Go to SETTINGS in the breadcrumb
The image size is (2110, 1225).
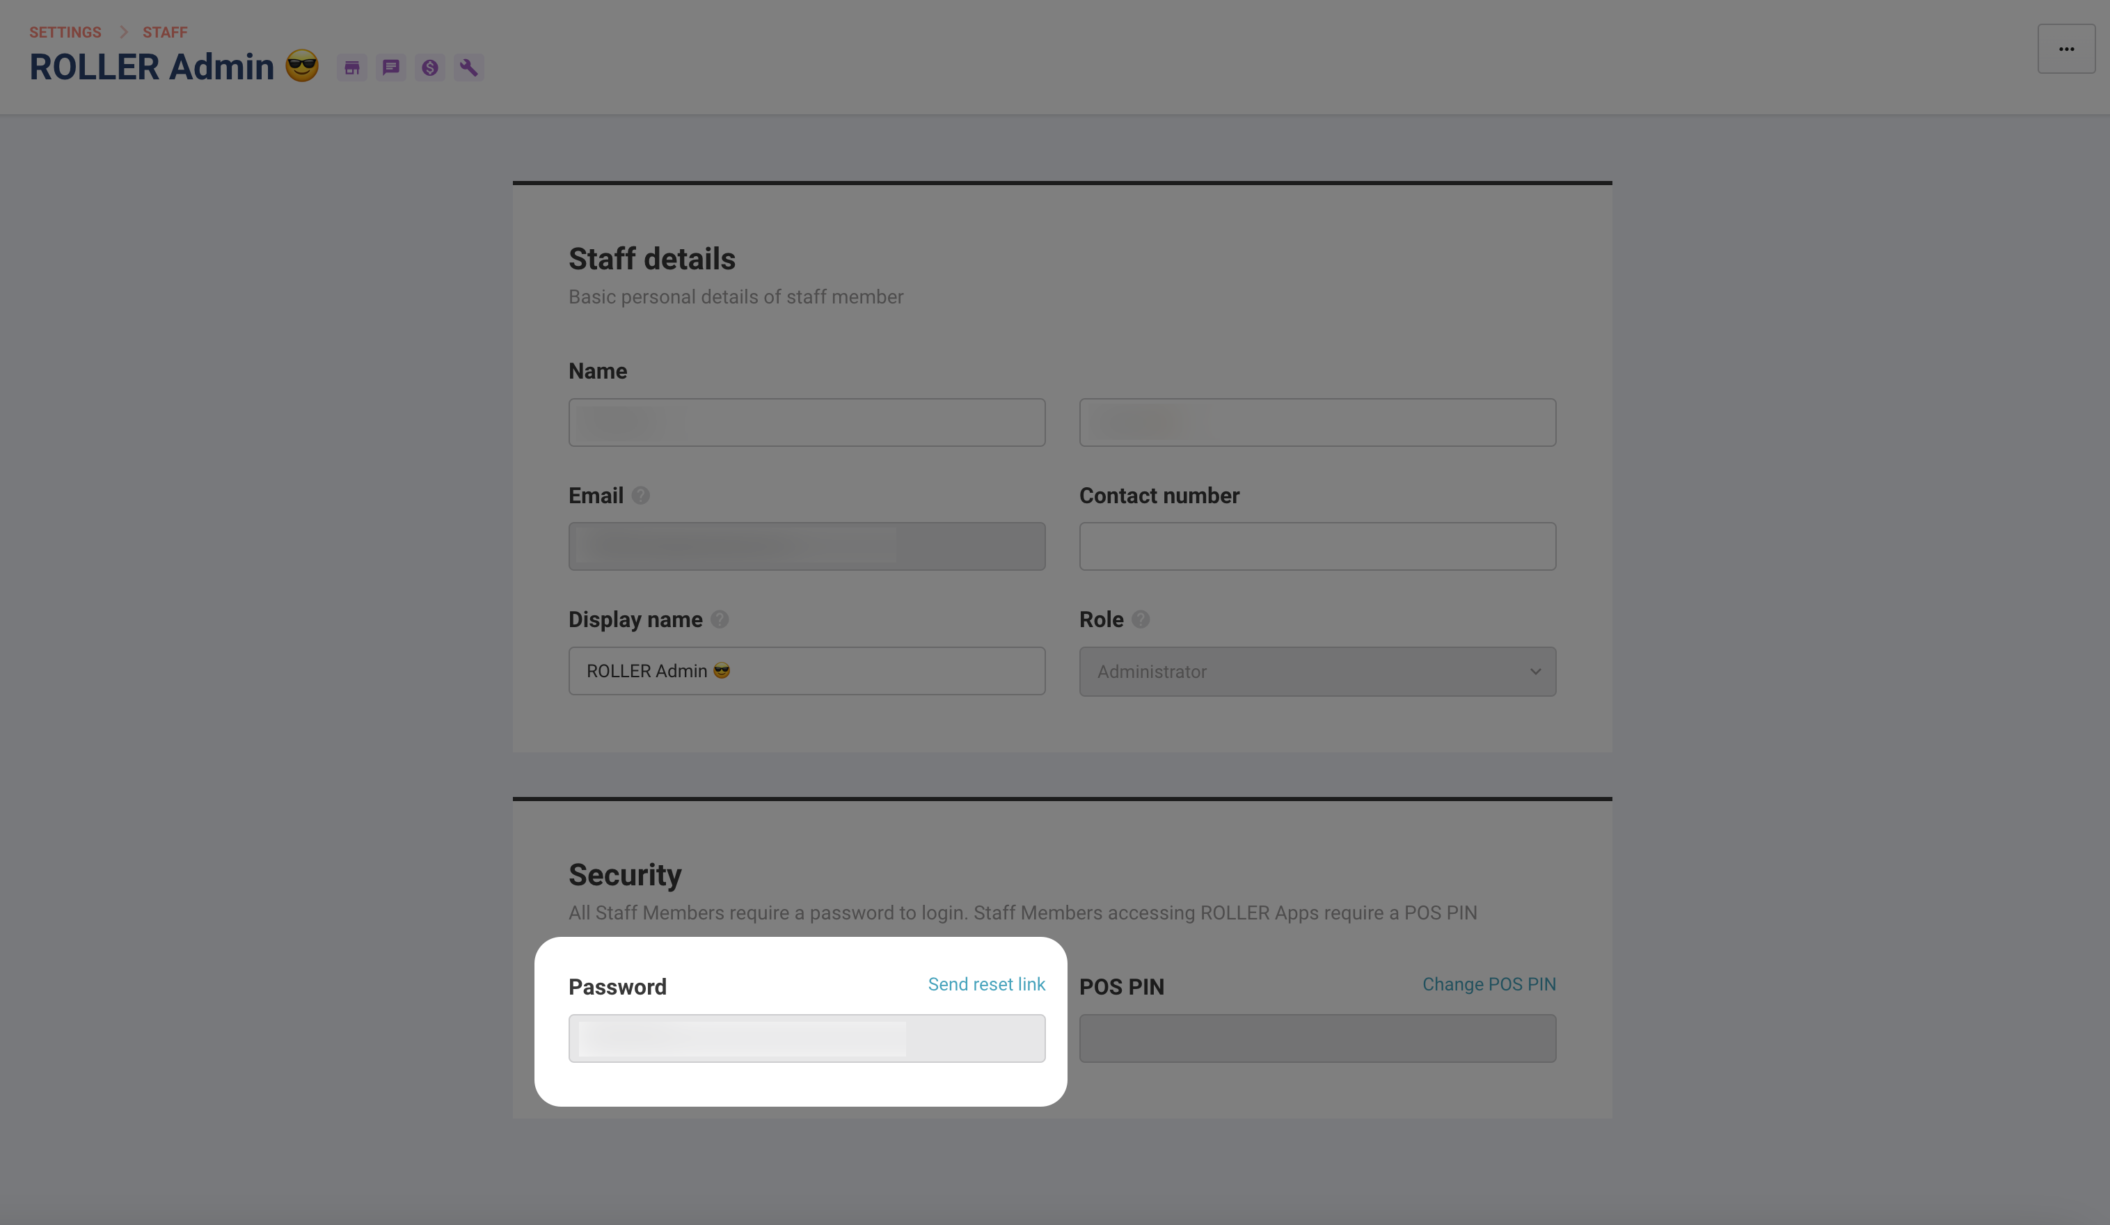point(65,33)
